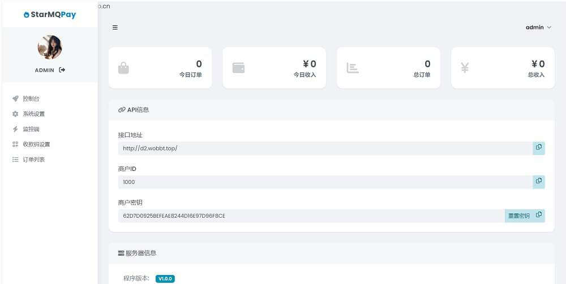Select 订单列表 in the sidebar
Image resolution: width=566 pixels, height=284 pixels.
tap(33, 160)
